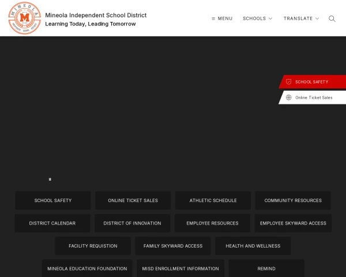This screenshot has width=346, height=277.
Task: Open Employee Resources
Action: 212,223
